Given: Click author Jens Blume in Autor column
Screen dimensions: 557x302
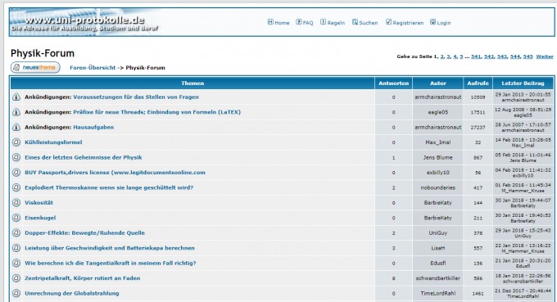Looking at the screenshot, I should 437,157.
